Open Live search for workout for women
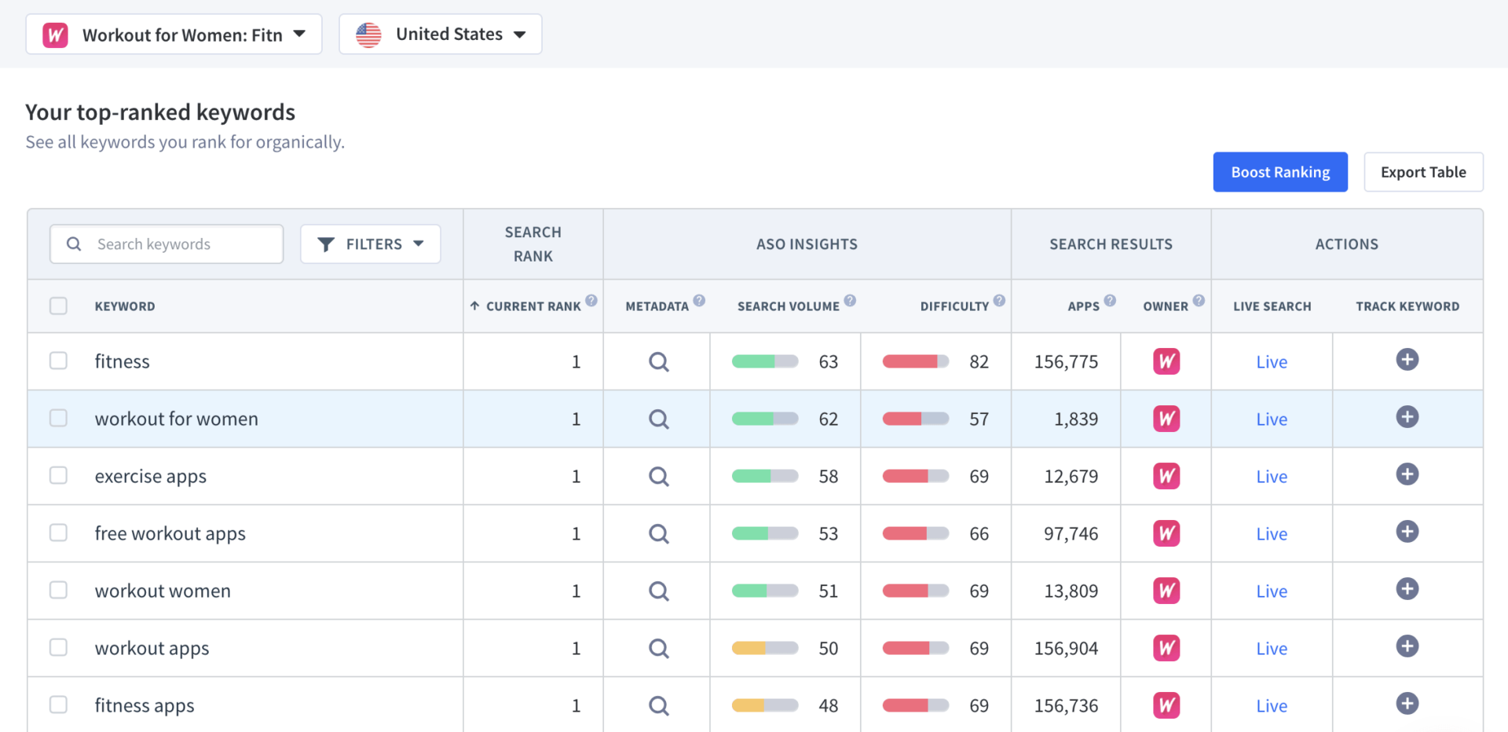The width and height of the screenshot is (1508, 732). [x=1272, y=419]
